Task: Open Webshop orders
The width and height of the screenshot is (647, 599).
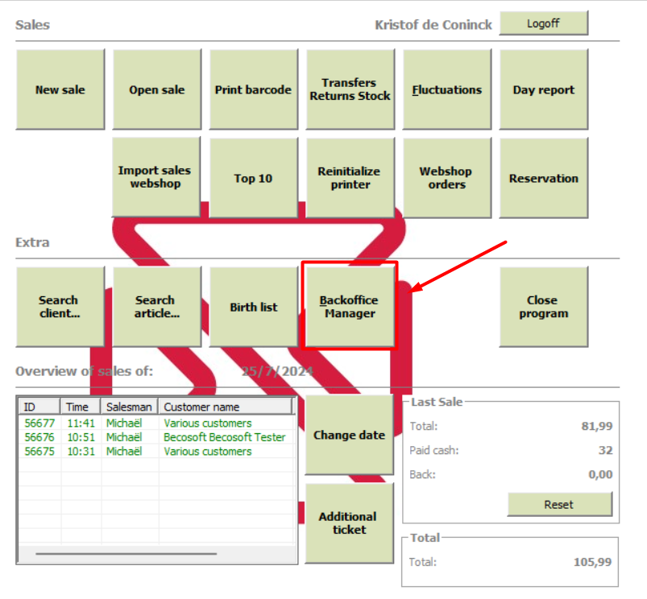Action: (x=447, y=178)
